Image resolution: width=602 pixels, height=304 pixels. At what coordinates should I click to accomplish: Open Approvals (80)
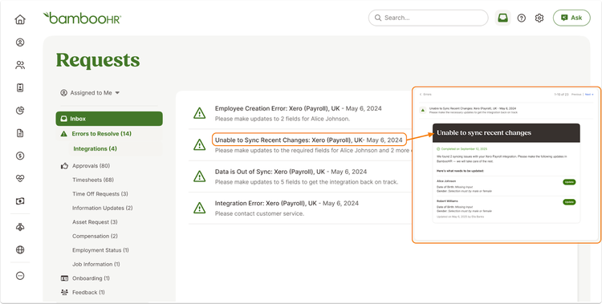(x=91, y=166)
